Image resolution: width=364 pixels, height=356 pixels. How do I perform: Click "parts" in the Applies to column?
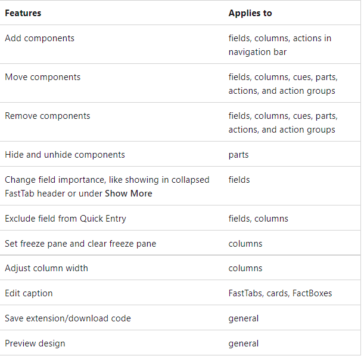click(x=238, y=155)
